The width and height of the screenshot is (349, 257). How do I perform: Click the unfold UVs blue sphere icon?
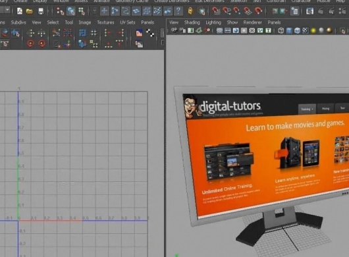coord(82,43)
